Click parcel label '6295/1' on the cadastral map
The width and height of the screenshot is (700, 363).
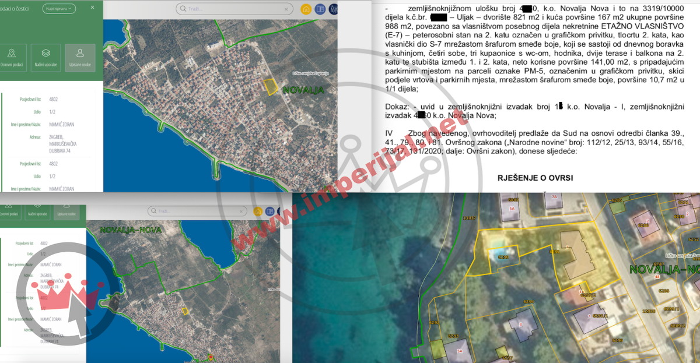pyautogui.click(x=600, y=316)
